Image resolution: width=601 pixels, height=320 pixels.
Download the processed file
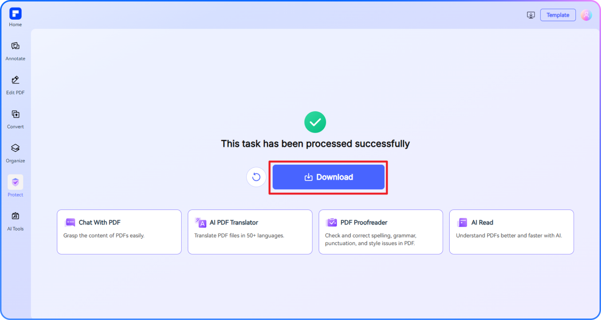pyautogui.click(x=329, y=177)
